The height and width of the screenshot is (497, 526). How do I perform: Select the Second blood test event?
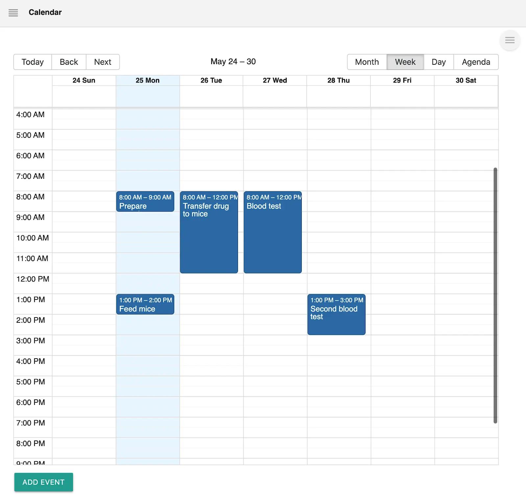336,315
